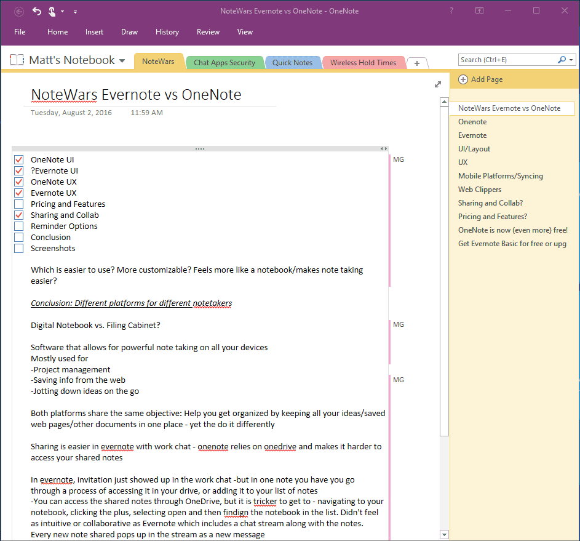Image resolution: width=580 pixels, height=541 pixels.
Task: Open the Help question mark
Action: (x=451, y=11)
